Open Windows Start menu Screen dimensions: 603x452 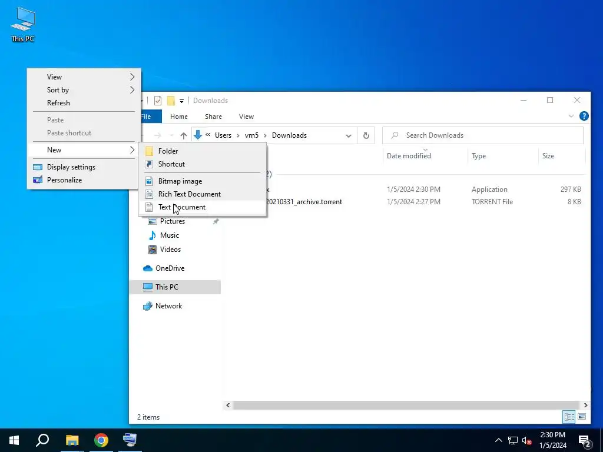pos(14,440)
